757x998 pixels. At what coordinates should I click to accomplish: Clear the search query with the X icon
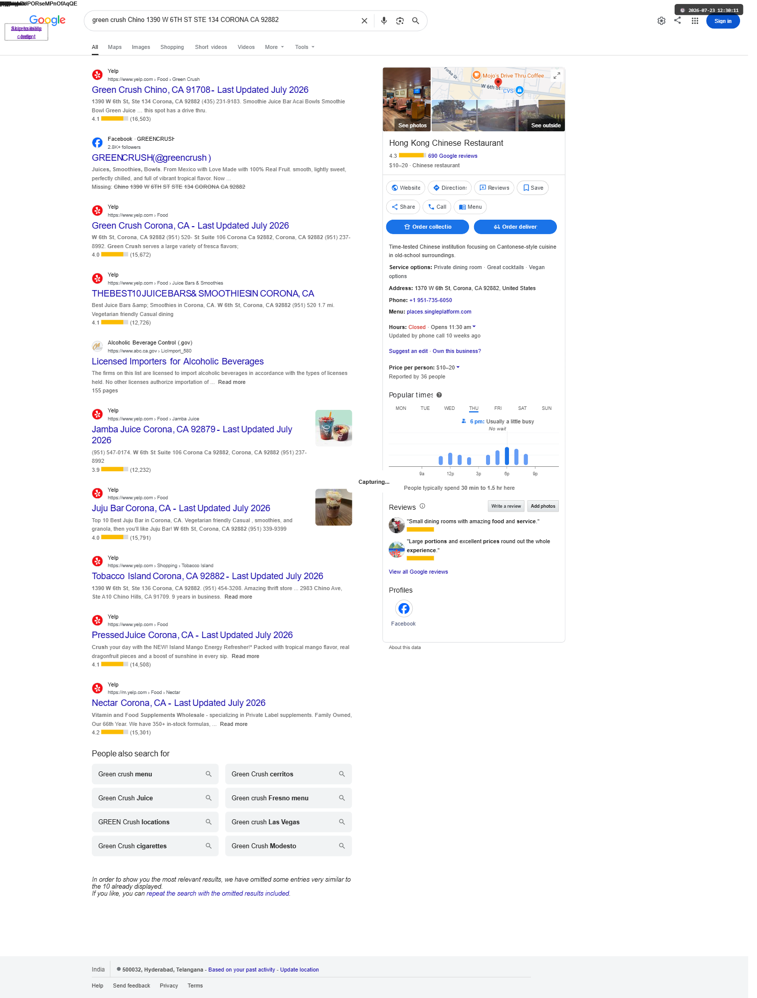coord(364,21)
